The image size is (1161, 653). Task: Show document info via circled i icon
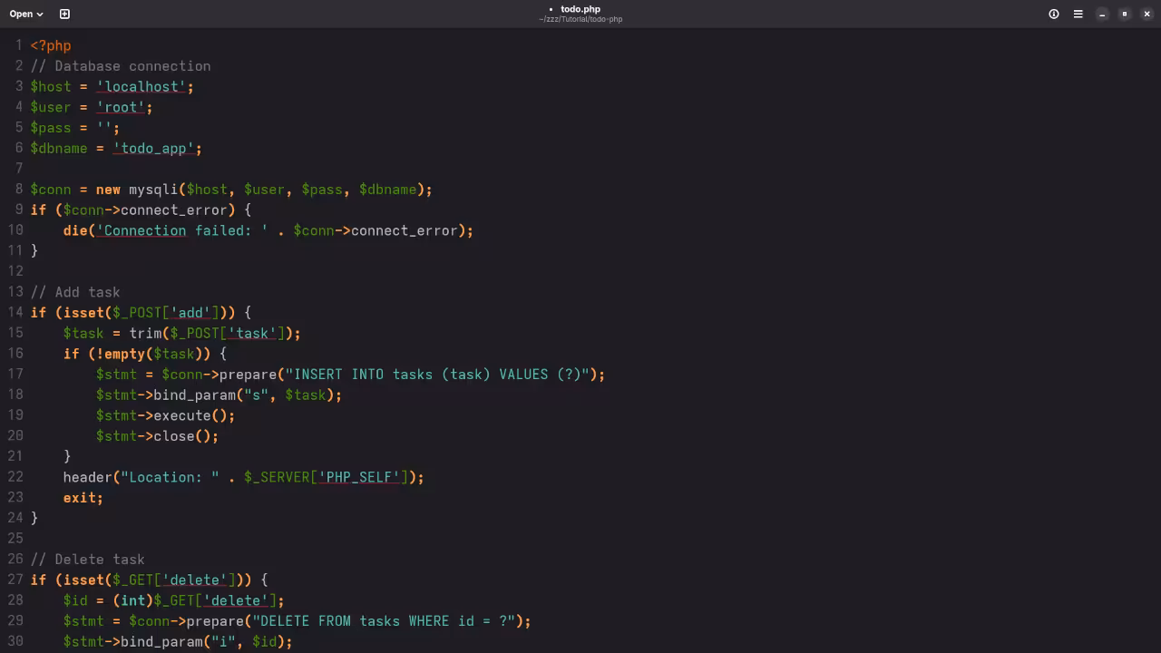[x=1054, y=14]
